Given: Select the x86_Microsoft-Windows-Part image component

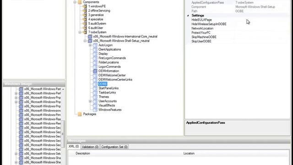Looking at the screenshot, I should pos(43,89).
